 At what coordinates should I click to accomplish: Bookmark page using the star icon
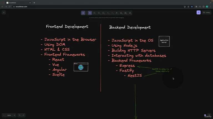click(x=192, y=7)
